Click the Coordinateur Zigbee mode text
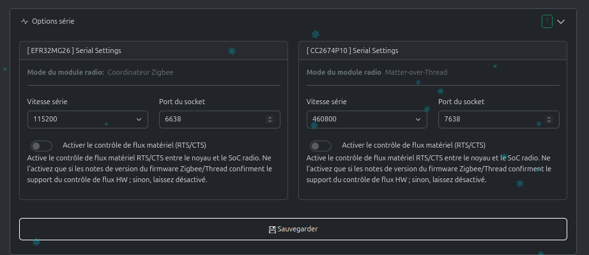The image size is (589, 255). [x=141, y=72]
